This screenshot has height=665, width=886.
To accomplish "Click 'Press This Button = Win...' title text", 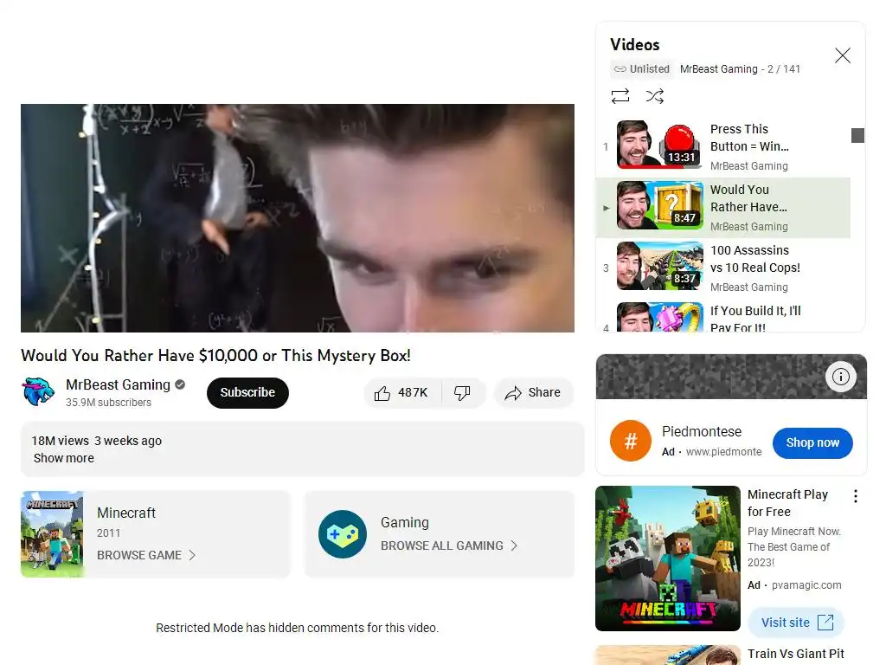I will click(x=749, y=138).
